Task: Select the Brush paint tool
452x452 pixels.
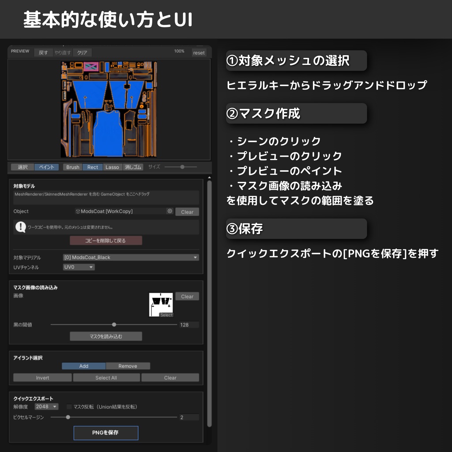Action: pos(72,167)
